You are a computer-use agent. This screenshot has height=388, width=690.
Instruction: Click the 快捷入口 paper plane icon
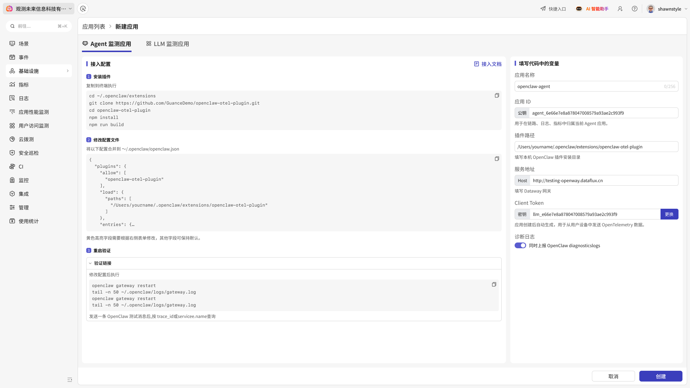coord(543,9)
